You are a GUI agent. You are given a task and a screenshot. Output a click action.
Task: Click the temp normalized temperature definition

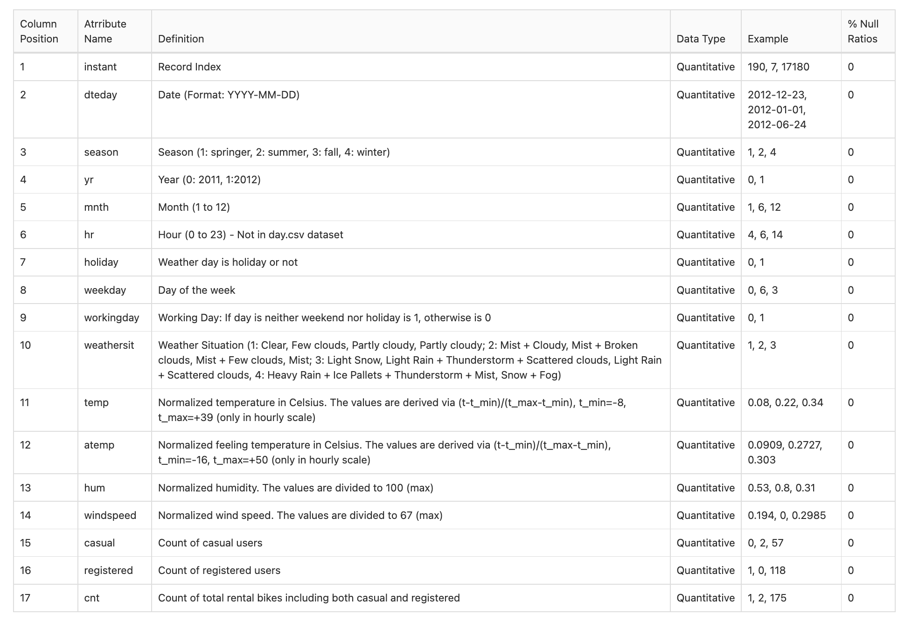click(x=392, y=410)
